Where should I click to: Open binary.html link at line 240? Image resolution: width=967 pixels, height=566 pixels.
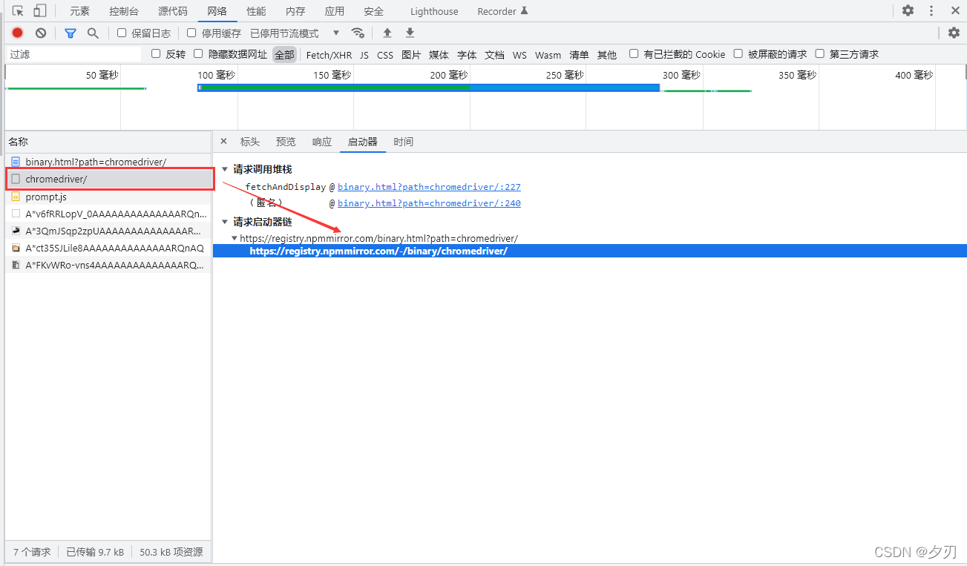pyautogui.click(x=429, y=203)
